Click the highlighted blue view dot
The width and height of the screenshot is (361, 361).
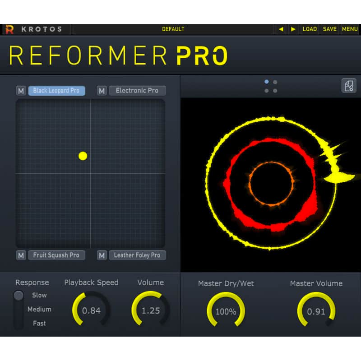(267, 82)
